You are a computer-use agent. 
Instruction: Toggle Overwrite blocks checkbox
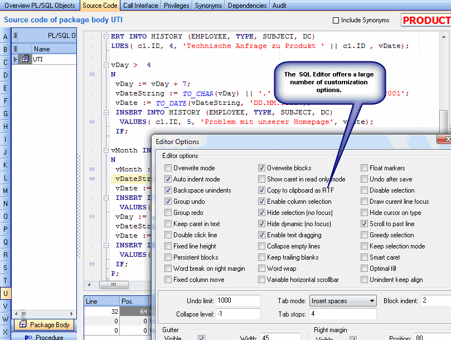[261, 168]
